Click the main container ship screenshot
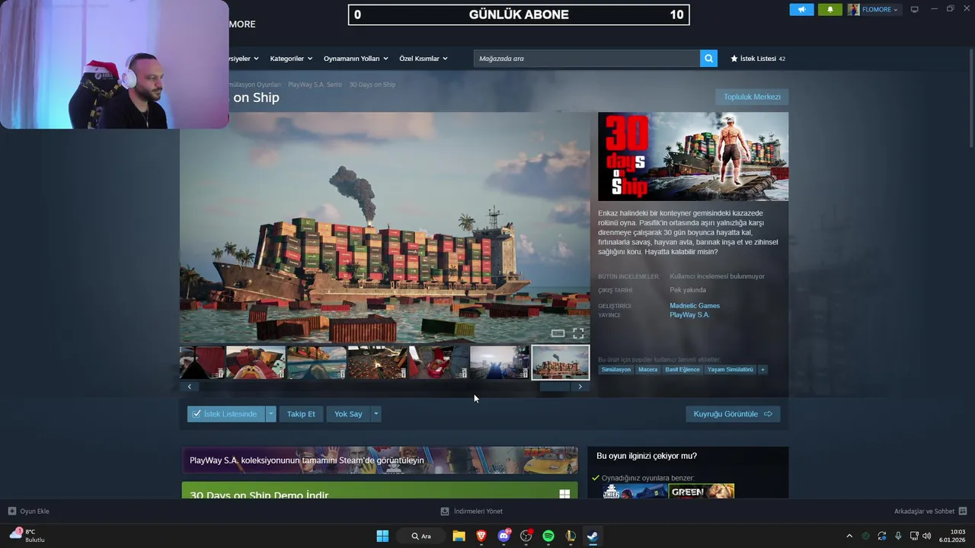Viewport: 975px width, 548px height. point(385,228)
